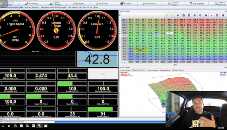Click the blue progress bar in status area

click(110, 122)
